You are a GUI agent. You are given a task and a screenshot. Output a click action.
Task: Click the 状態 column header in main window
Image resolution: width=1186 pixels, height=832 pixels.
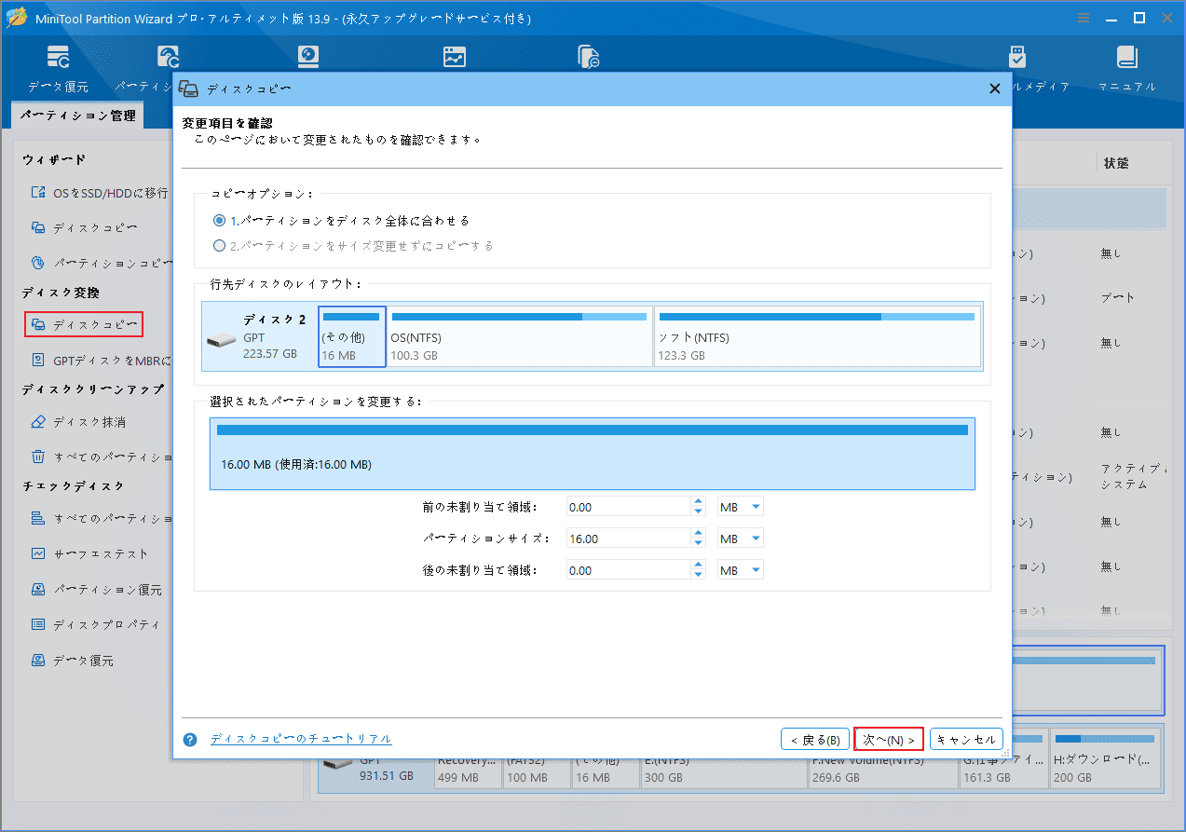tap(1116, 163)
